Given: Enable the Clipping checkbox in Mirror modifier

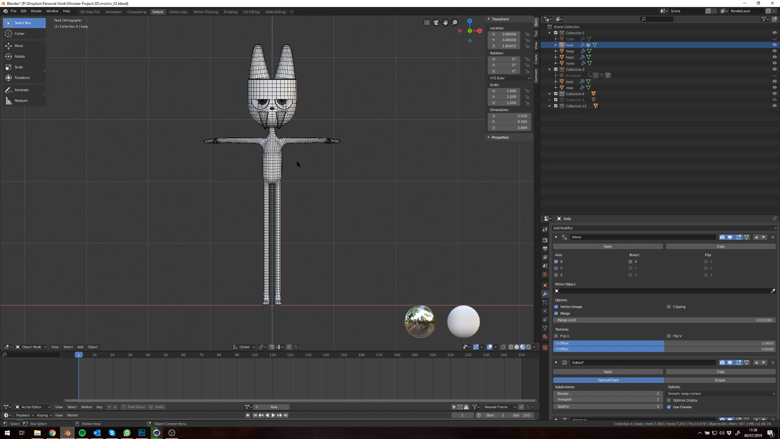Looking at the screenshot, I should tap(669, 307).
